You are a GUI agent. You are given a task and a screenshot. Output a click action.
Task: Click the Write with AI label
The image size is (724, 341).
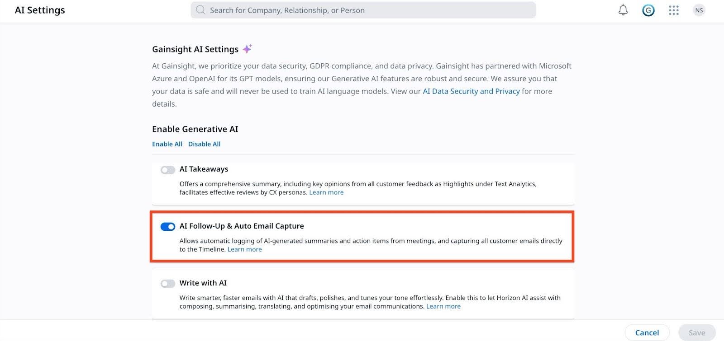pos(203,283)
